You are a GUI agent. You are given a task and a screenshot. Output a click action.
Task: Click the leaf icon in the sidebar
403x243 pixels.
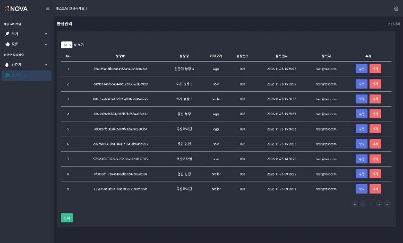pos(7,33)
